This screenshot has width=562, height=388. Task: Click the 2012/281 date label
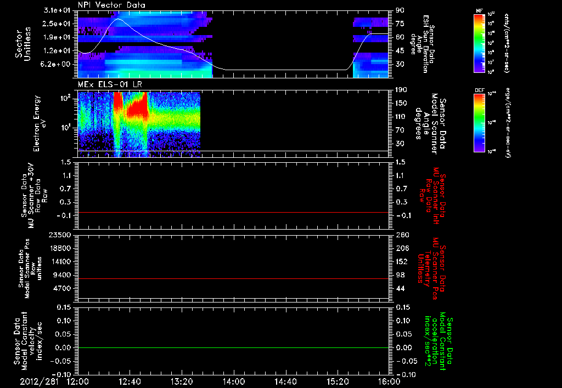click(x=39, y=381)
